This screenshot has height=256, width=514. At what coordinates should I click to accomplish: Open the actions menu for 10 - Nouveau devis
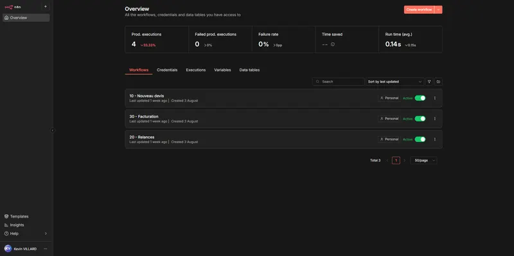435,98
